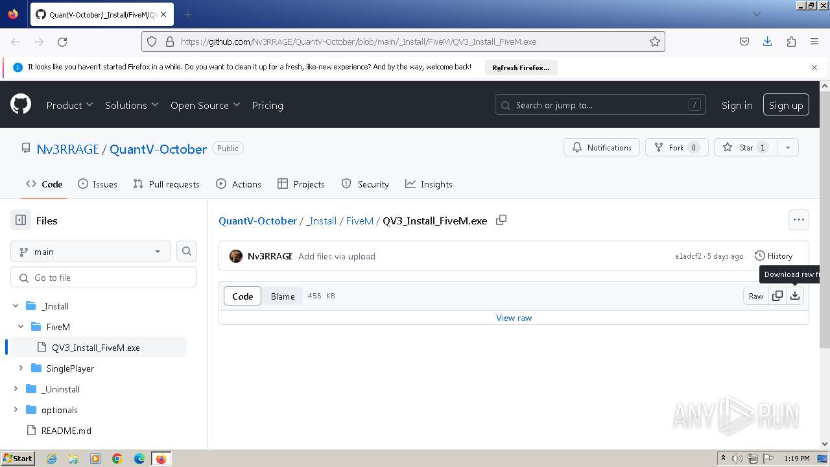Click the Raw button
This screenshot has height=467, width=830.
pyautogui.click(x=756, y=296)
